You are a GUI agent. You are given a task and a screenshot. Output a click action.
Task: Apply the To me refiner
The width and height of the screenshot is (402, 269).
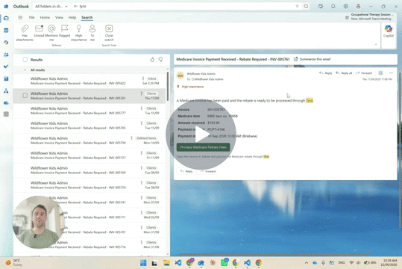click(92, 33)
